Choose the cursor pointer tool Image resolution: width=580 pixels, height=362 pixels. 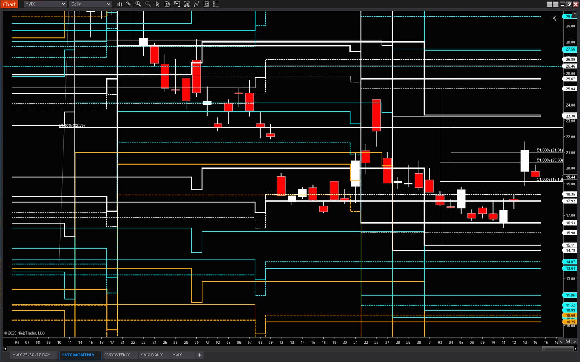point(158,4)
